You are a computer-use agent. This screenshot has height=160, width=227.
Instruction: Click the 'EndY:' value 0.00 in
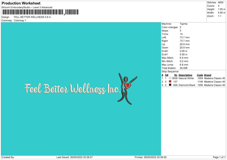(x=183, y=54)
